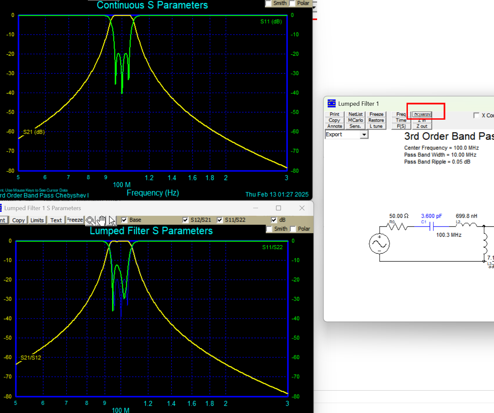494x413 pixels.
Task: Uncheck the Base checkbox
Action: 125,220
